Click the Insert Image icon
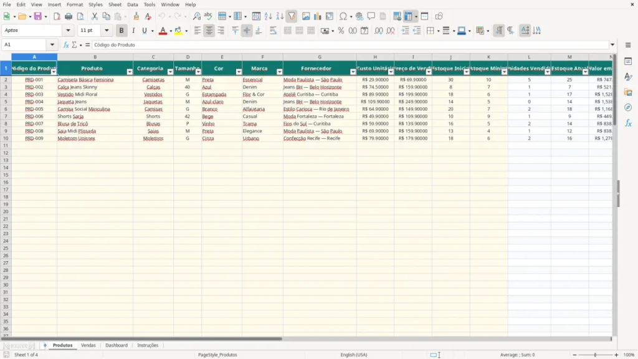Viewport: 638px width, 359px height. tap(306, 16)
